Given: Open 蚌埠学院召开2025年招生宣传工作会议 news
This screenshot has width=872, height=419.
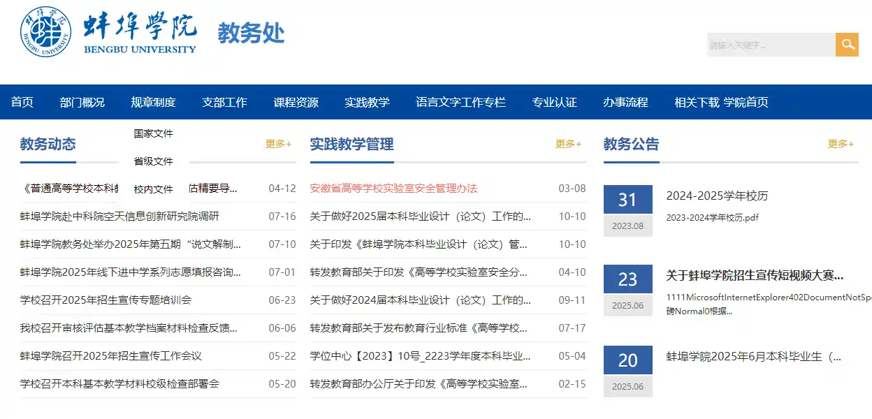Looking at the screenshot, I should coord(111,356).
